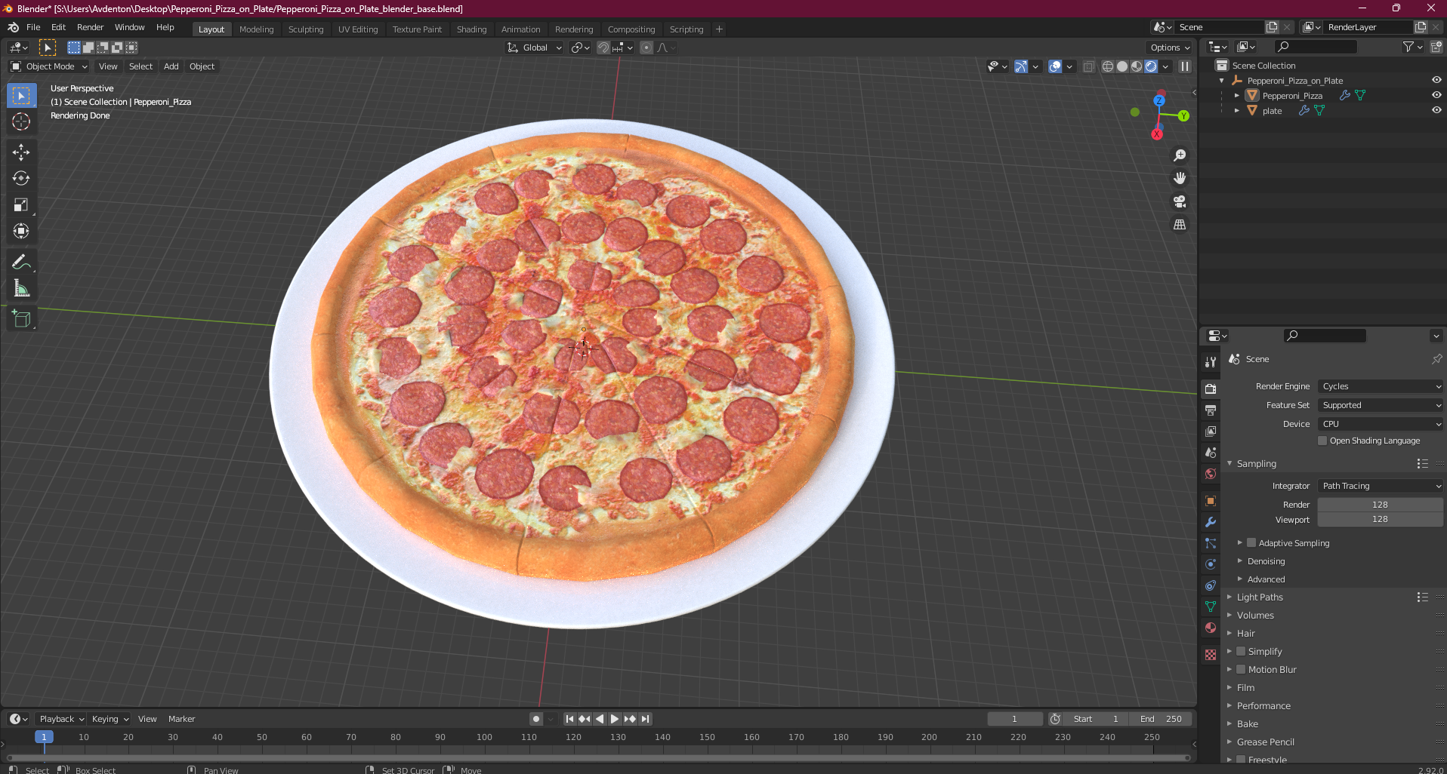
Task: Open the Material properties tab
Action: pyautogui.click(x=1211, y=628)
